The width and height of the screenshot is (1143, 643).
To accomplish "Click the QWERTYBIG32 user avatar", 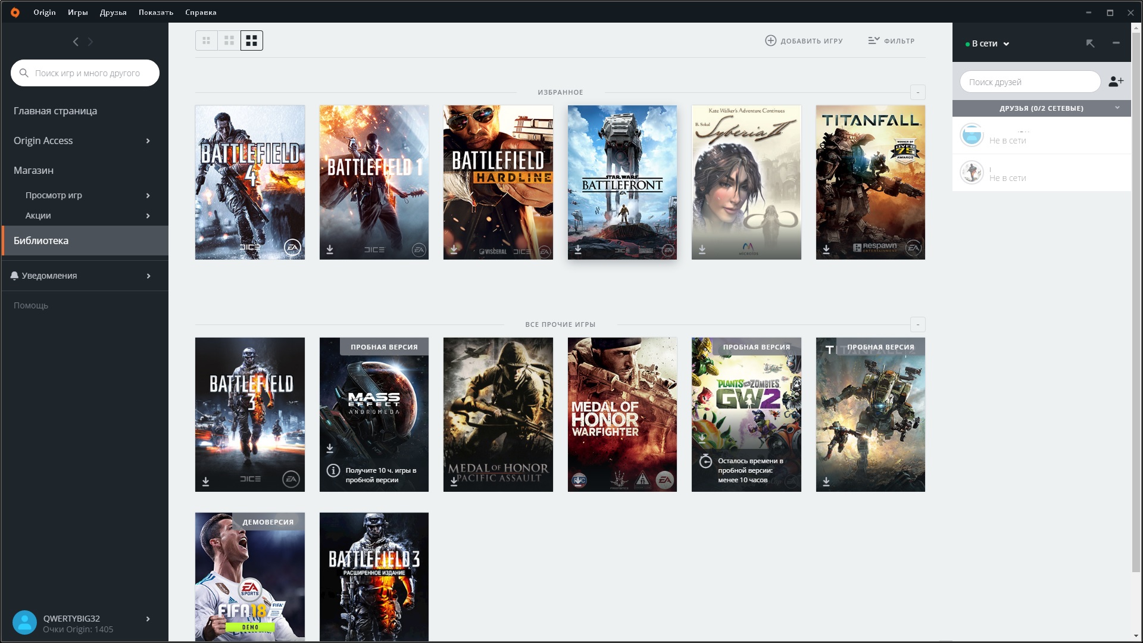I will (x=24, y=623).
